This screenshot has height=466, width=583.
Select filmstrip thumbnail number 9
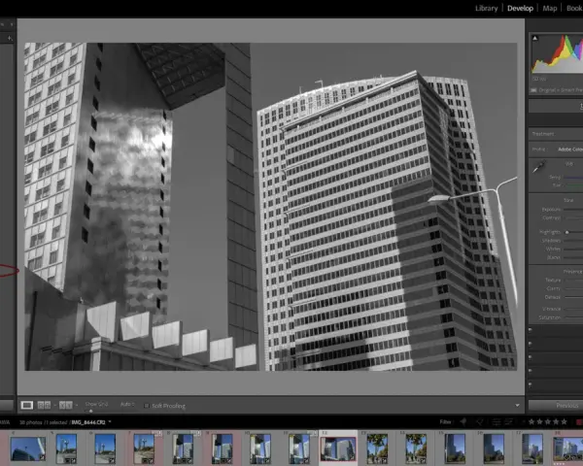tap(222, 449)
